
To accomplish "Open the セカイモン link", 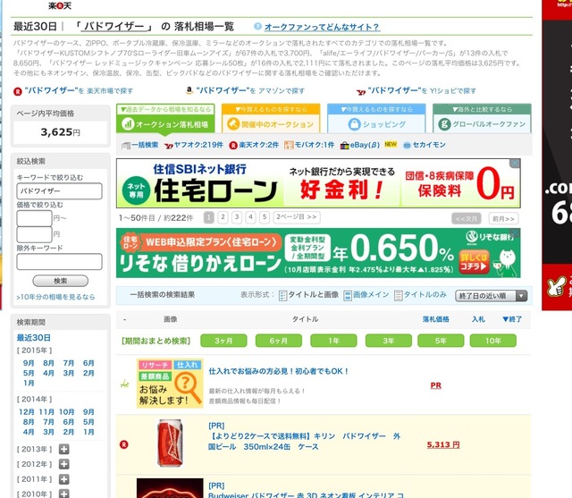I will coord(429,145).
